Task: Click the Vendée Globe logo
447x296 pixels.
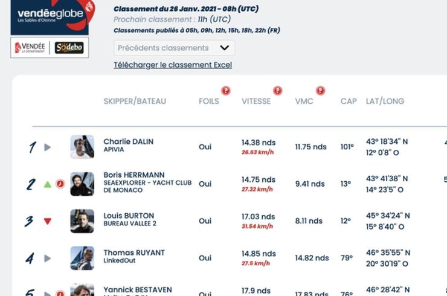Action: [53, 17]
